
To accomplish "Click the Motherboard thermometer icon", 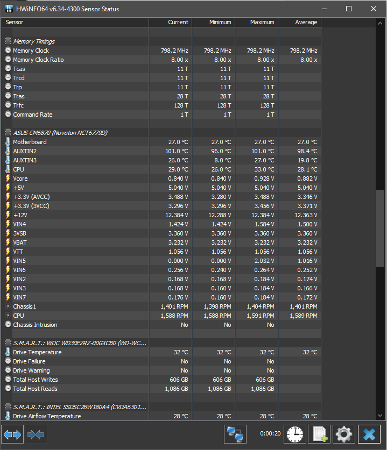I will pyautogui.click(x=8, y=142).
